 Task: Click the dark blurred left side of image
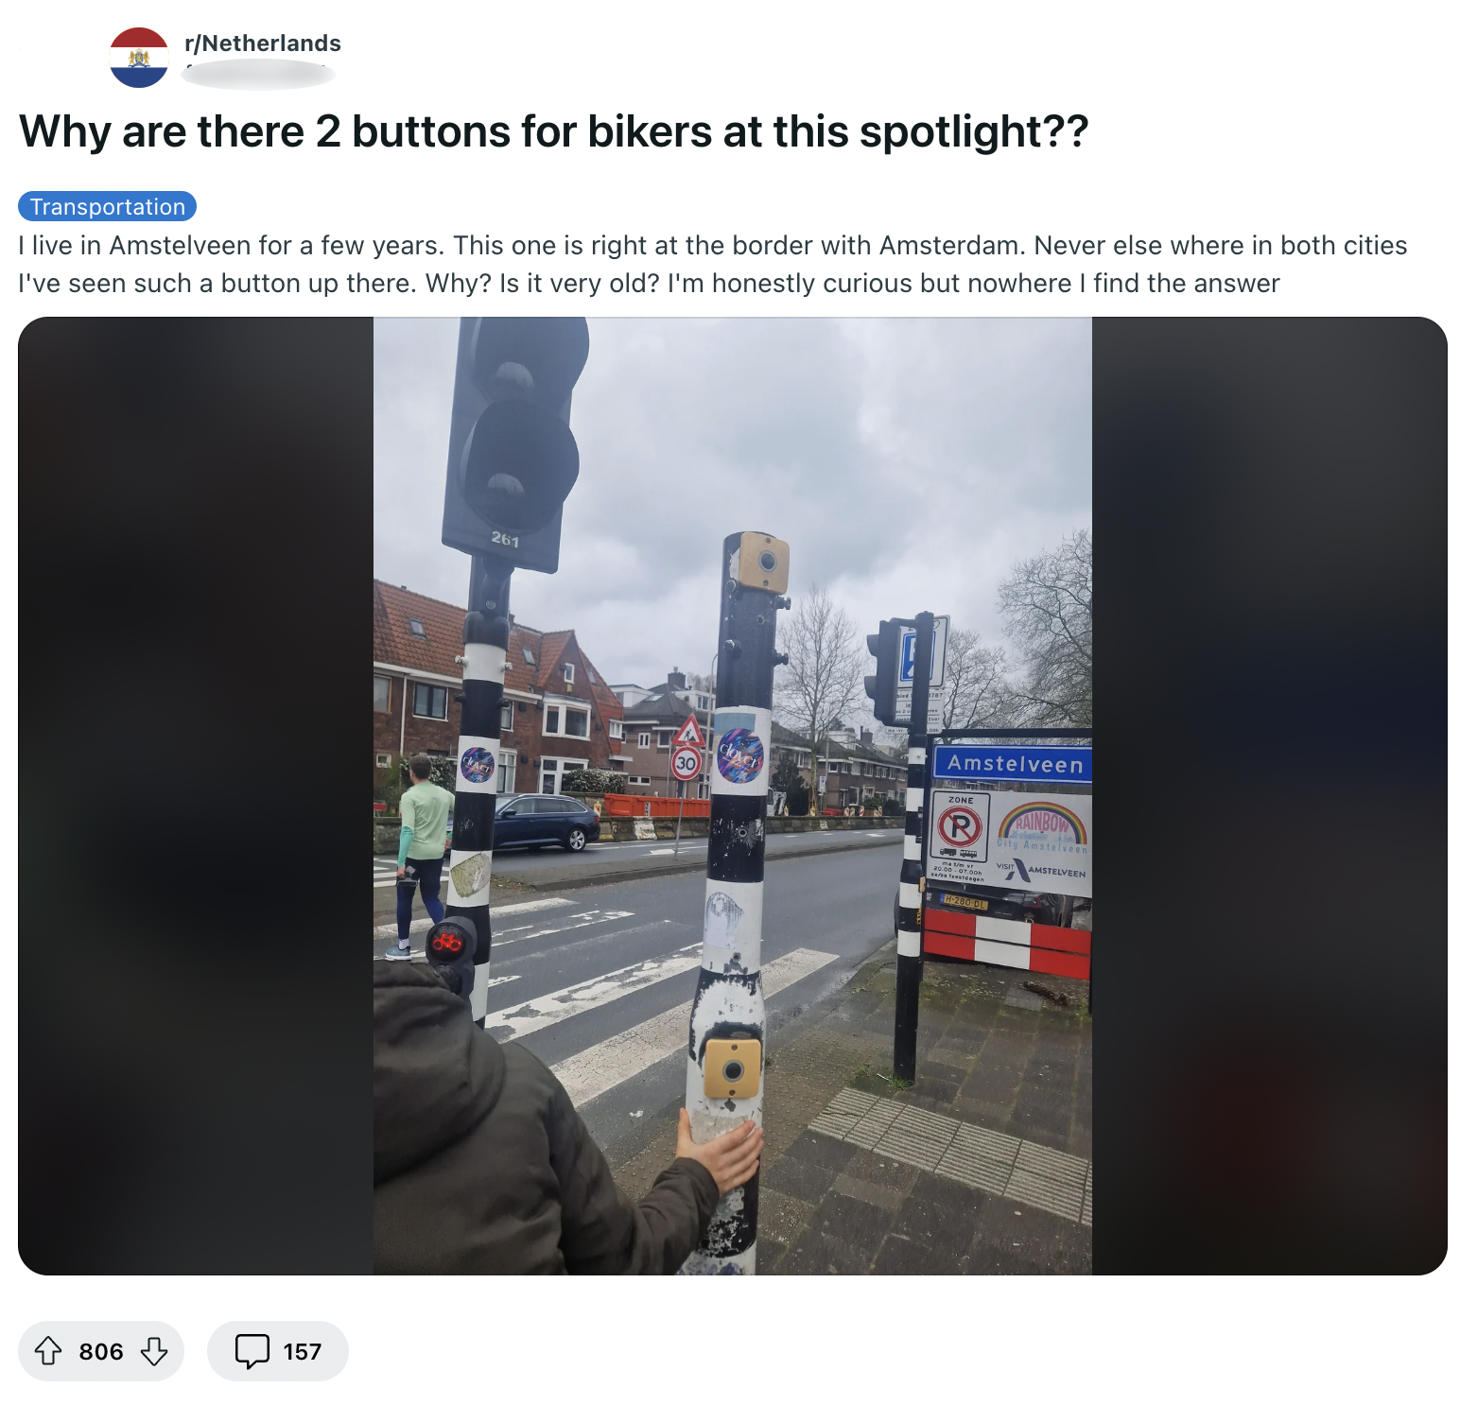196,796
